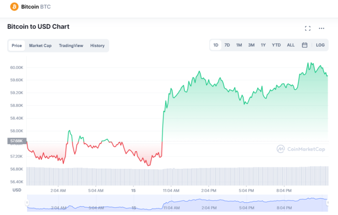Click the orange Bitcoin logo icon

(x=15, y=6)
